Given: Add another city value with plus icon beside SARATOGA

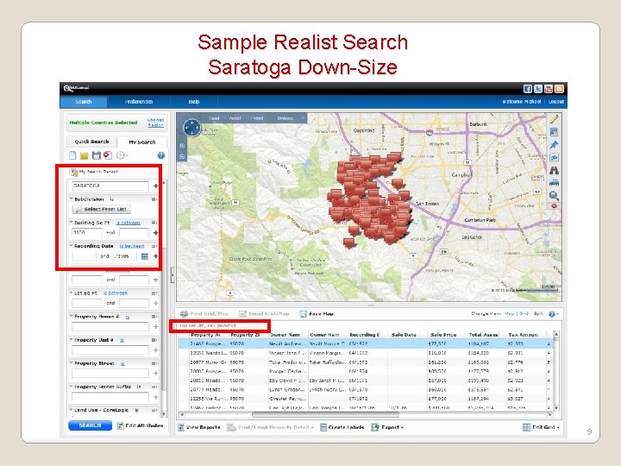Looking at the screenshot, I should (155, 186).
